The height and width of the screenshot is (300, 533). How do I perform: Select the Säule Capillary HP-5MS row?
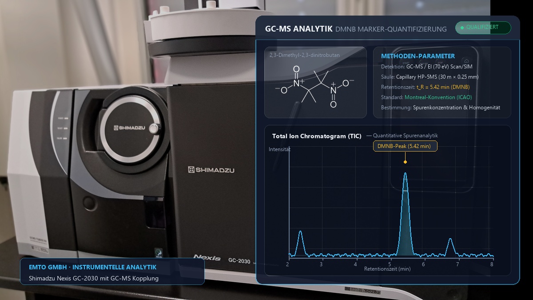[x=430, y=77]
